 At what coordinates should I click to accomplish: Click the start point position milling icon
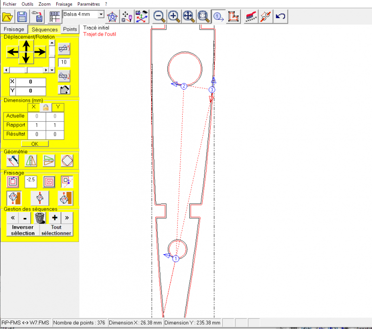[x=67, y=182]
